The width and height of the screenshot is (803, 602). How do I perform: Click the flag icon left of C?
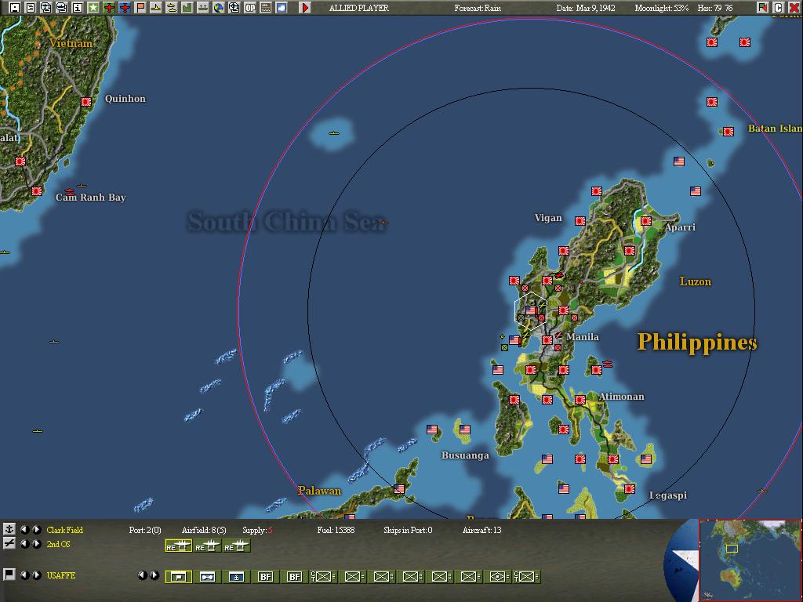point(762,7)
